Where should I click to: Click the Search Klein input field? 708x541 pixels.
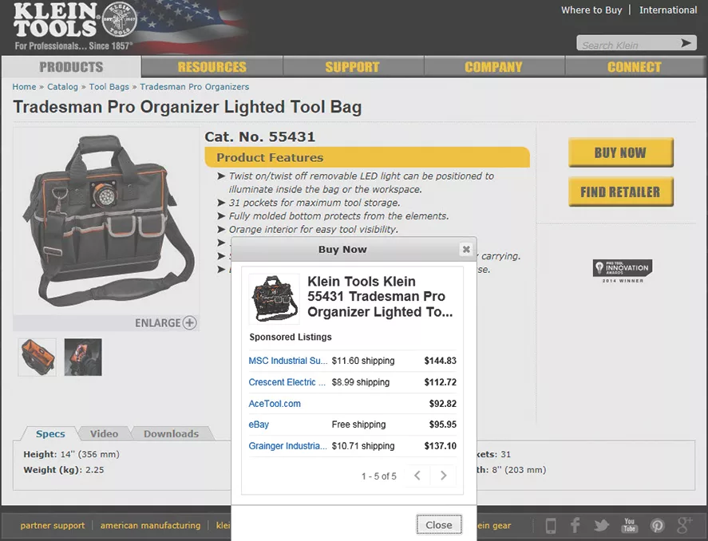(627, 44)
